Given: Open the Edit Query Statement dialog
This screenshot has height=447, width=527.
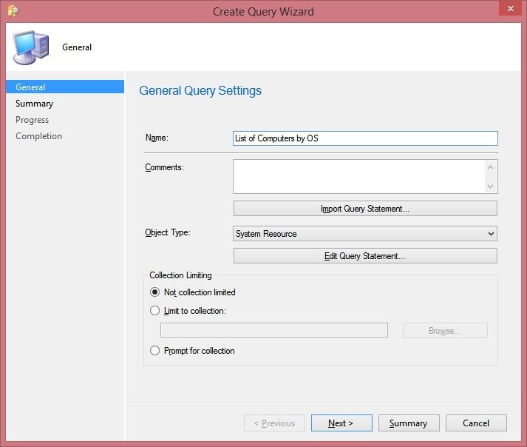Looking at the screenshot, I should [365, 256].
